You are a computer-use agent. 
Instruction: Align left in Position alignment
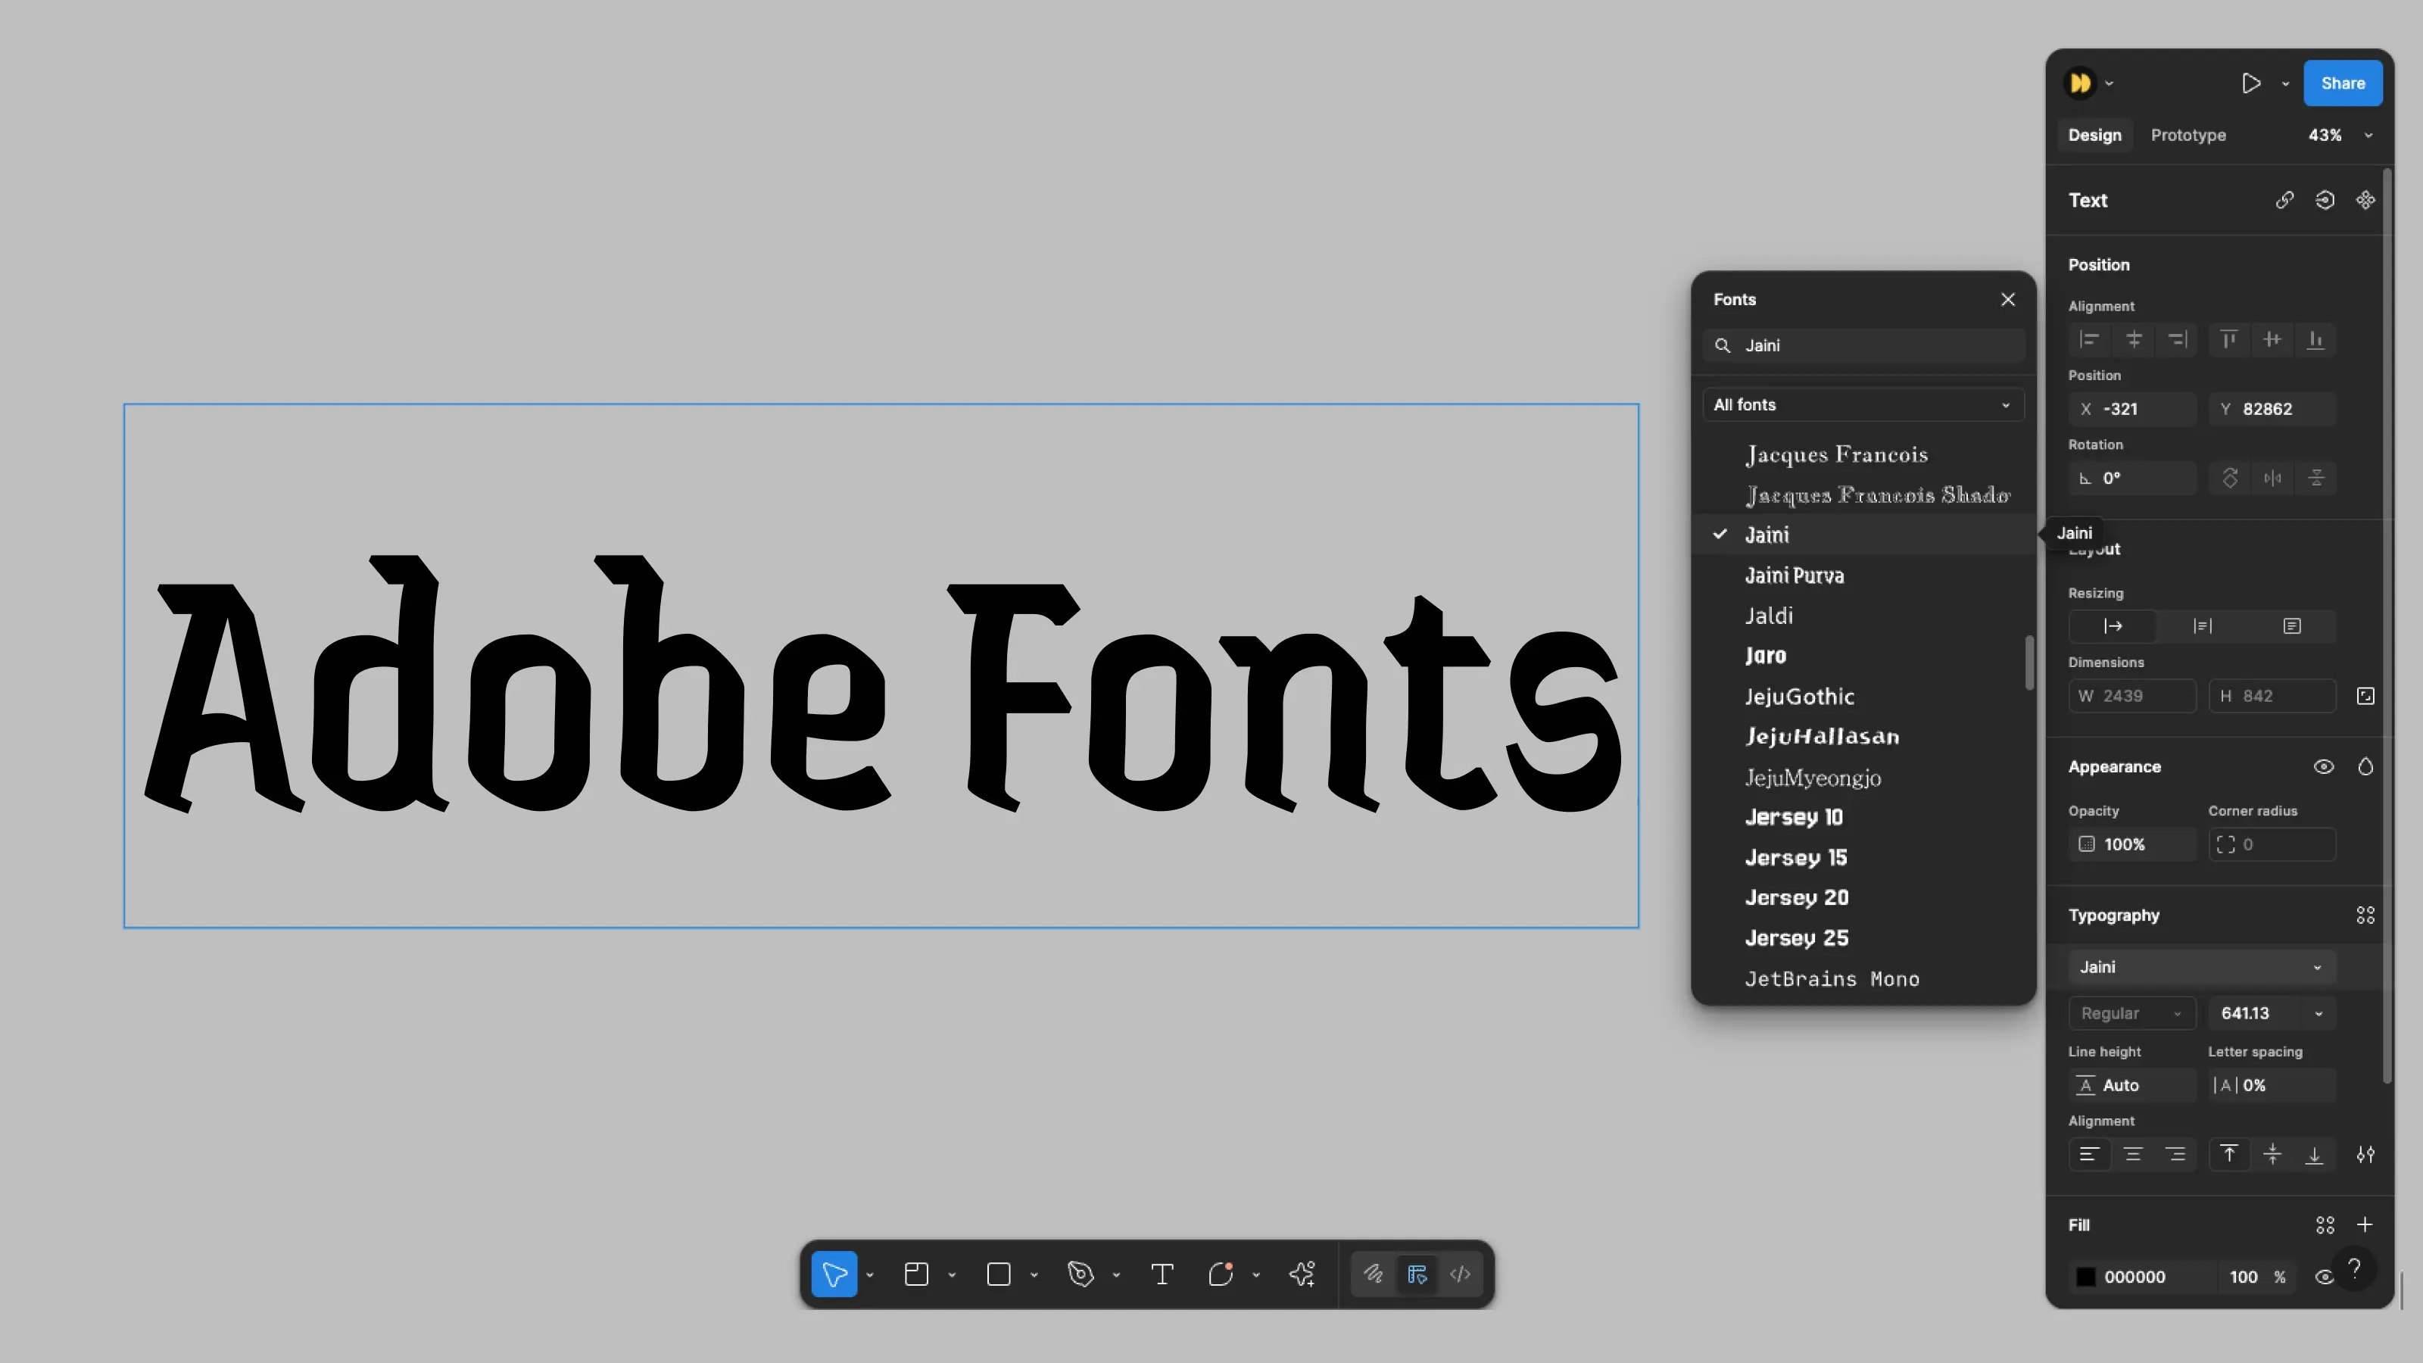[x=2090, y=339]
